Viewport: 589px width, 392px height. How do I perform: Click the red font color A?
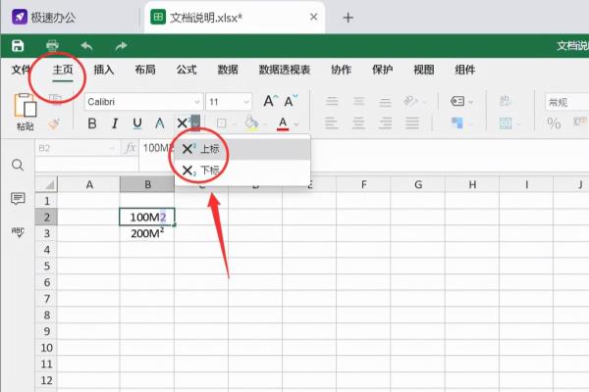tap(283, 123)
